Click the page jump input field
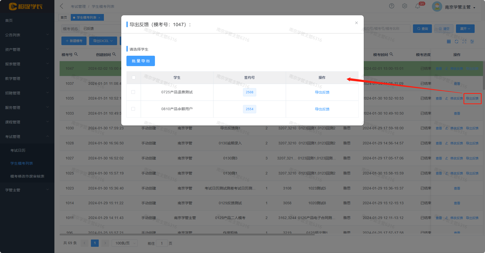485x253 pixels. [162, 243]
